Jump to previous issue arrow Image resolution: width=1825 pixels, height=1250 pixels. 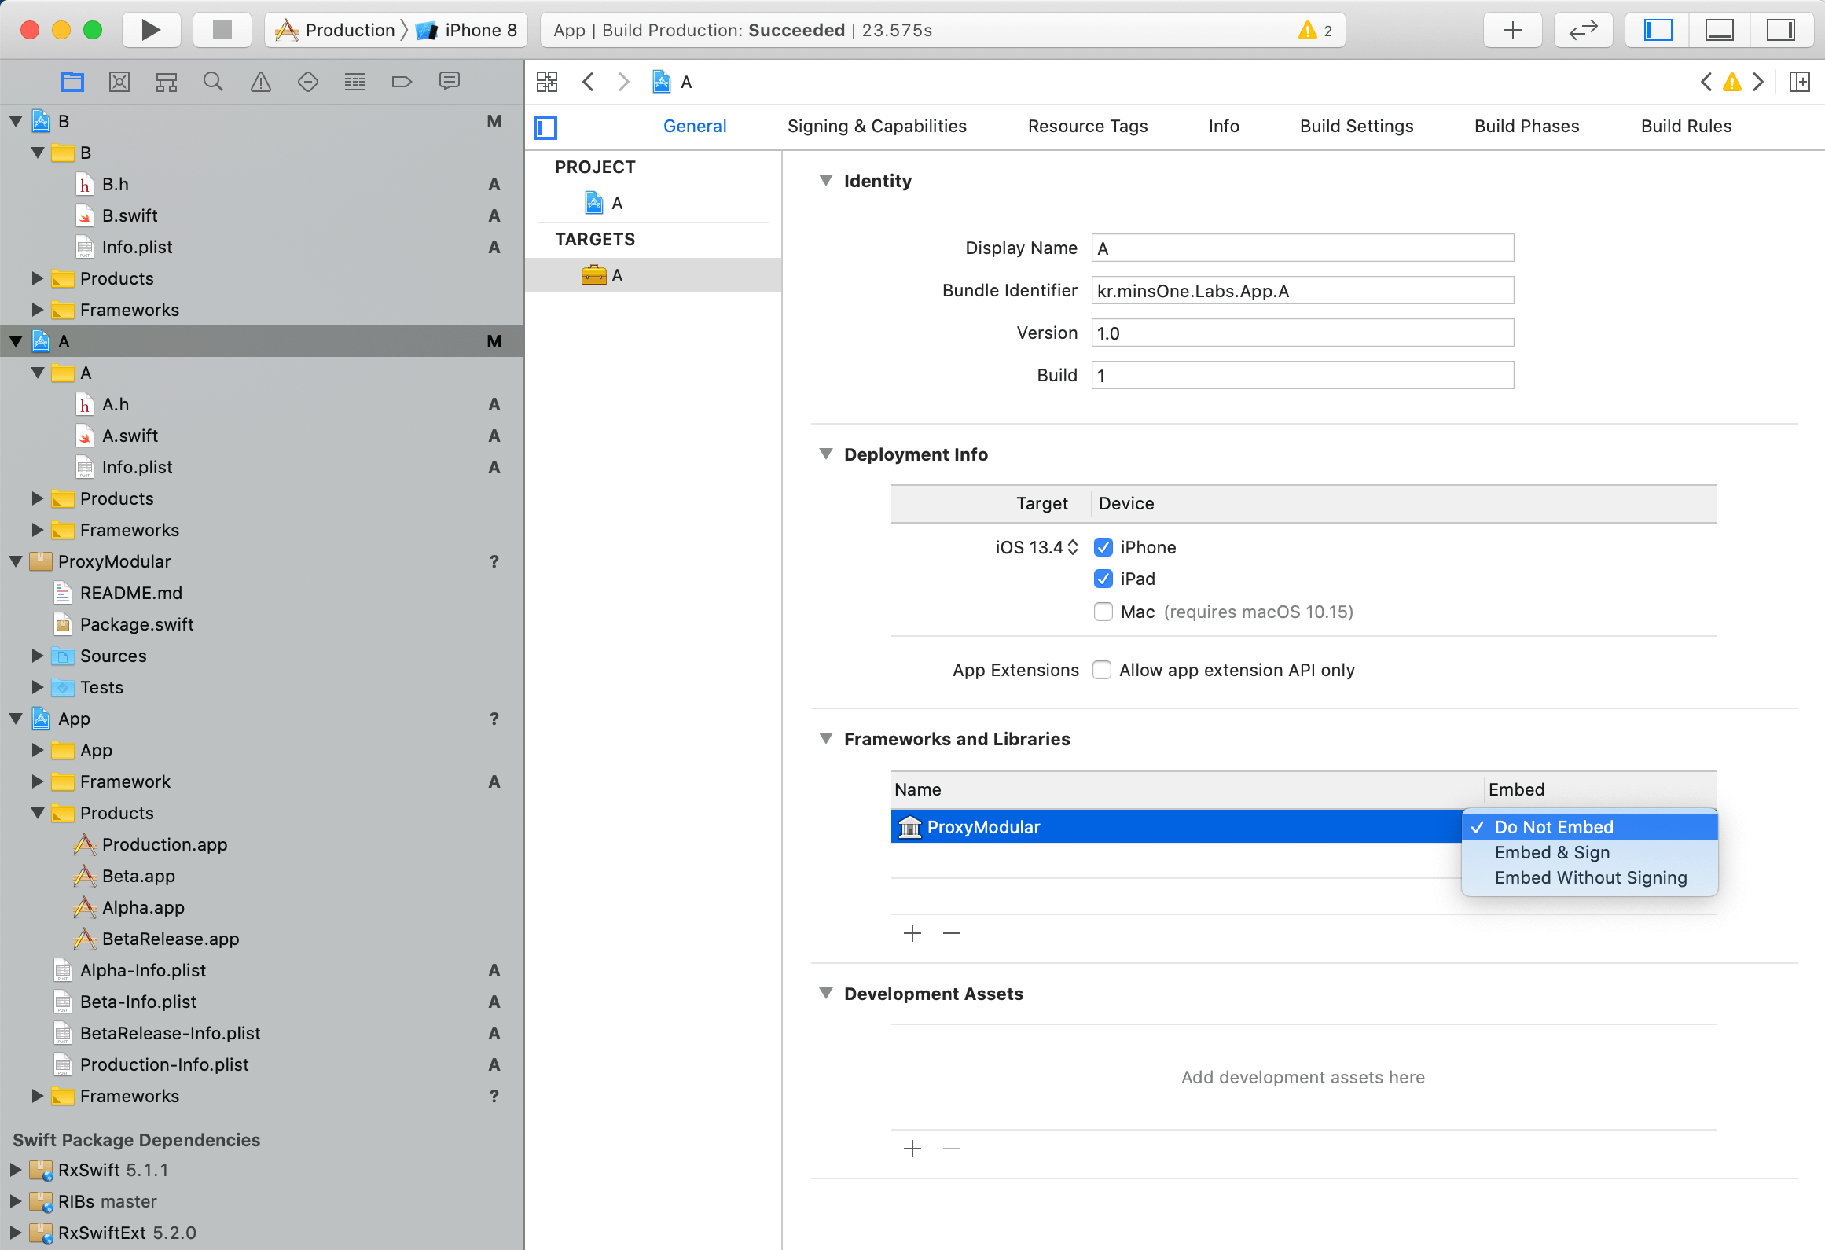pos(1706,82)
